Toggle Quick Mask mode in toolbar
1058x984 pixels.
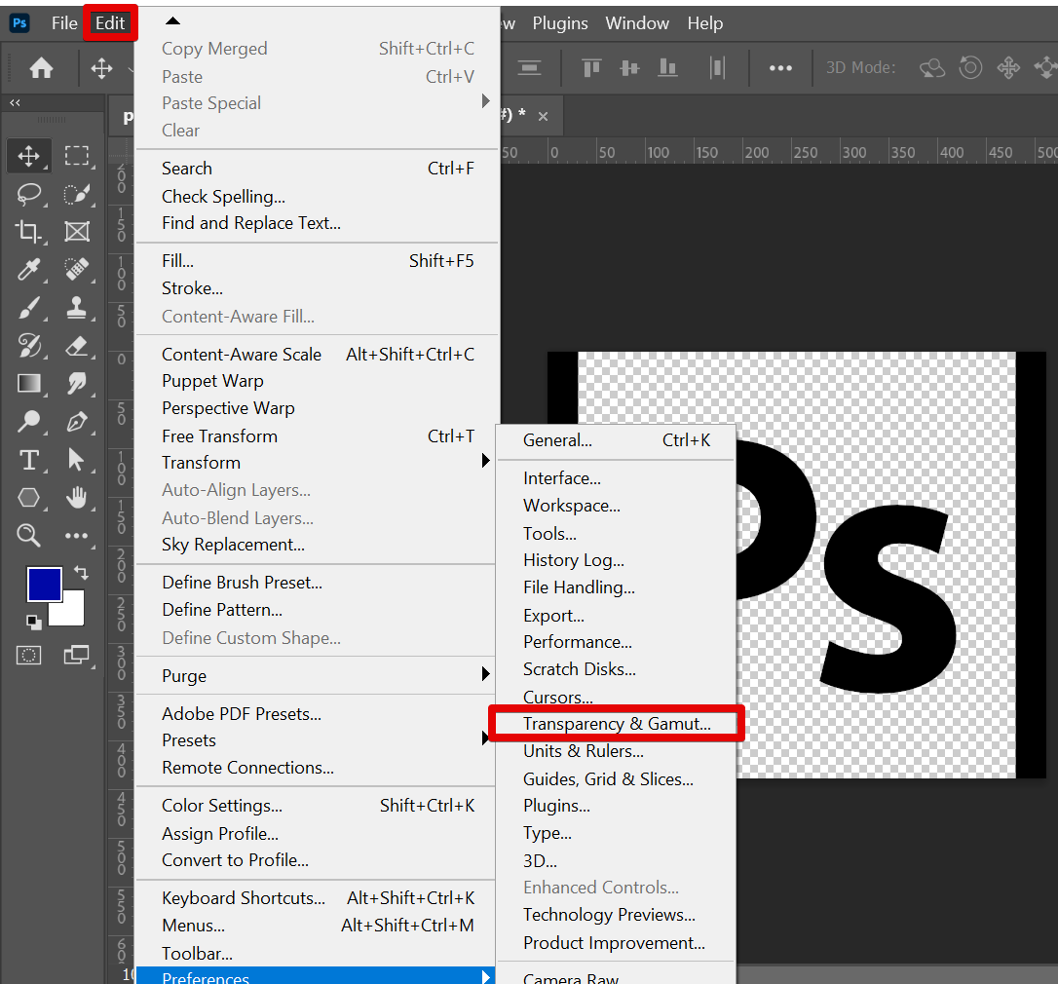29,656
